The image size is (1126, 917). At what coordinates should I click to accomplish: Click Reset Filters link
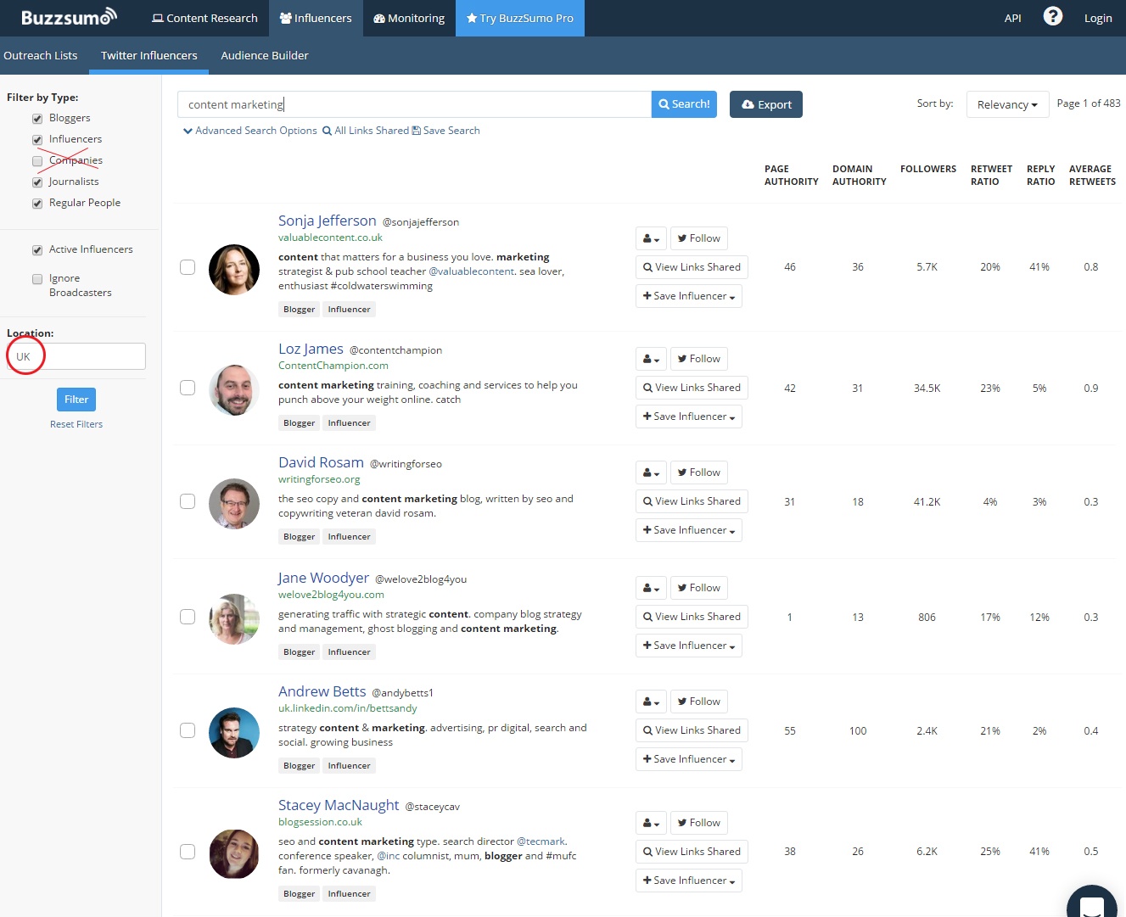coord(76,424)
